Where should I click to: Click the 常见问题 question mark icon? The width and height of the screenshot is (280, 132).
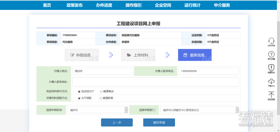click(x=271, y=54)
